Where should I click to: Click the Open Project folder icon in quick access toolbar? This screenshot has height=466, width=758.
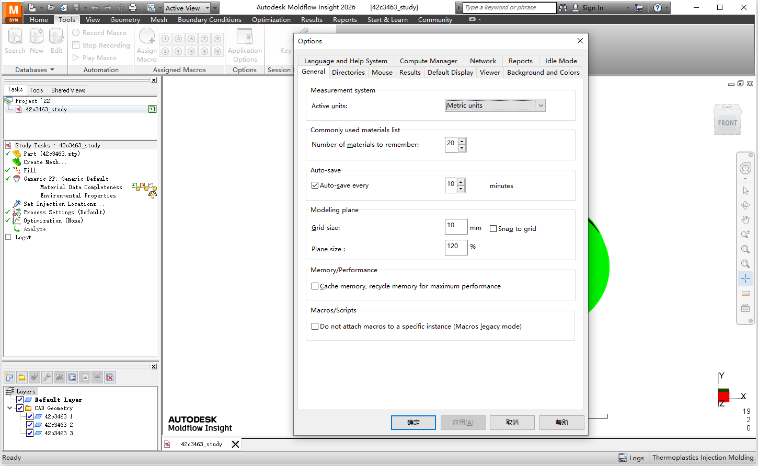tap(51, 7)
